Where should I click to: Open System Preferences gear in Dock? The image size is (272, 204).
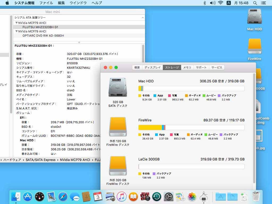(x=168, y=197)
